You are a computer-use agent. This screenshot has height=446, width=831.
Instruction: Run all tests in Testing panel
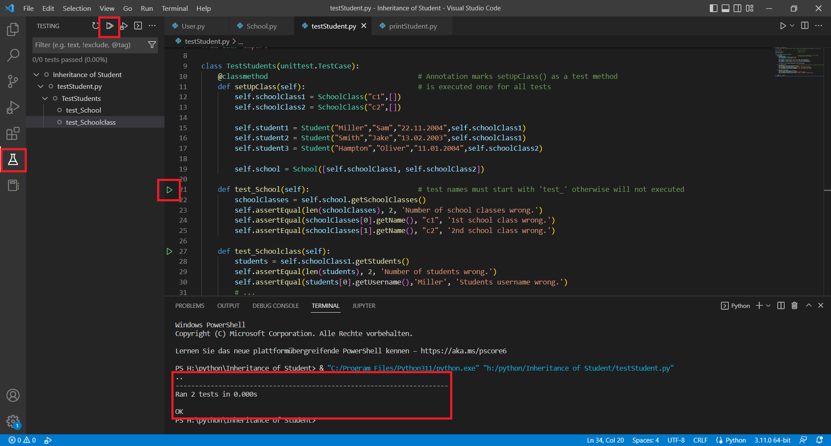[110, 26]
